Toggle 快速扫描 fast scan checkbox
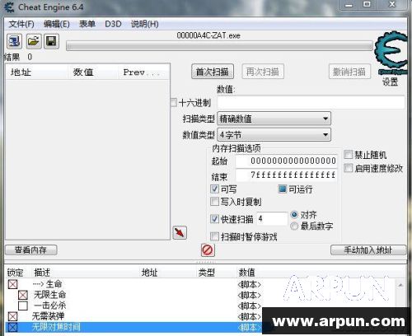 tap(214, 219)
